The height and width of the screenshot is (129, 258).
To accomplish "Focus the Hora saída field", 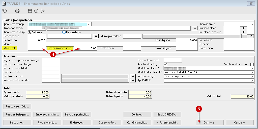I will click(x=239, y=48).
